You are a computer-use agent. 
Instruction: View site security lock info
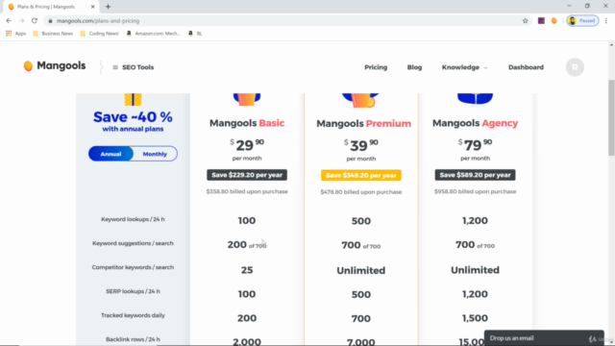[x=50, y=21]
